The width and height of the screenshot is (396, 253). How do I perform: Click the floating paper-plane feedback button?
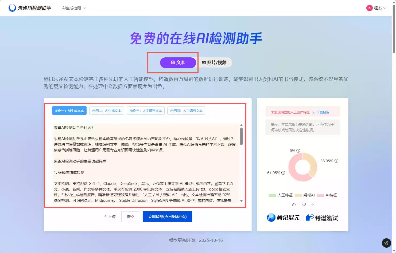click(386, 243)
